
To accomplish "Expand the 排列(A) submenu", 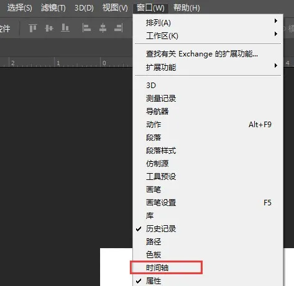I will pyautogui.click(x=208, y=22).
